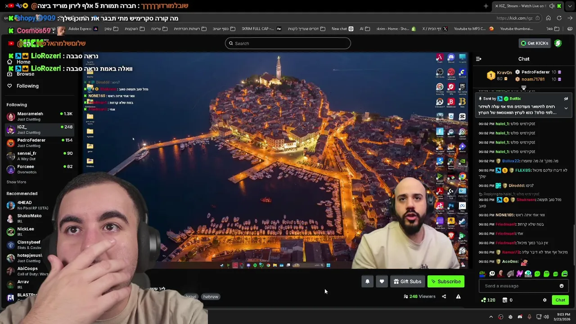Open PedroFederer channel in sidebar
The image size is (576, 324).
[40, 143]
